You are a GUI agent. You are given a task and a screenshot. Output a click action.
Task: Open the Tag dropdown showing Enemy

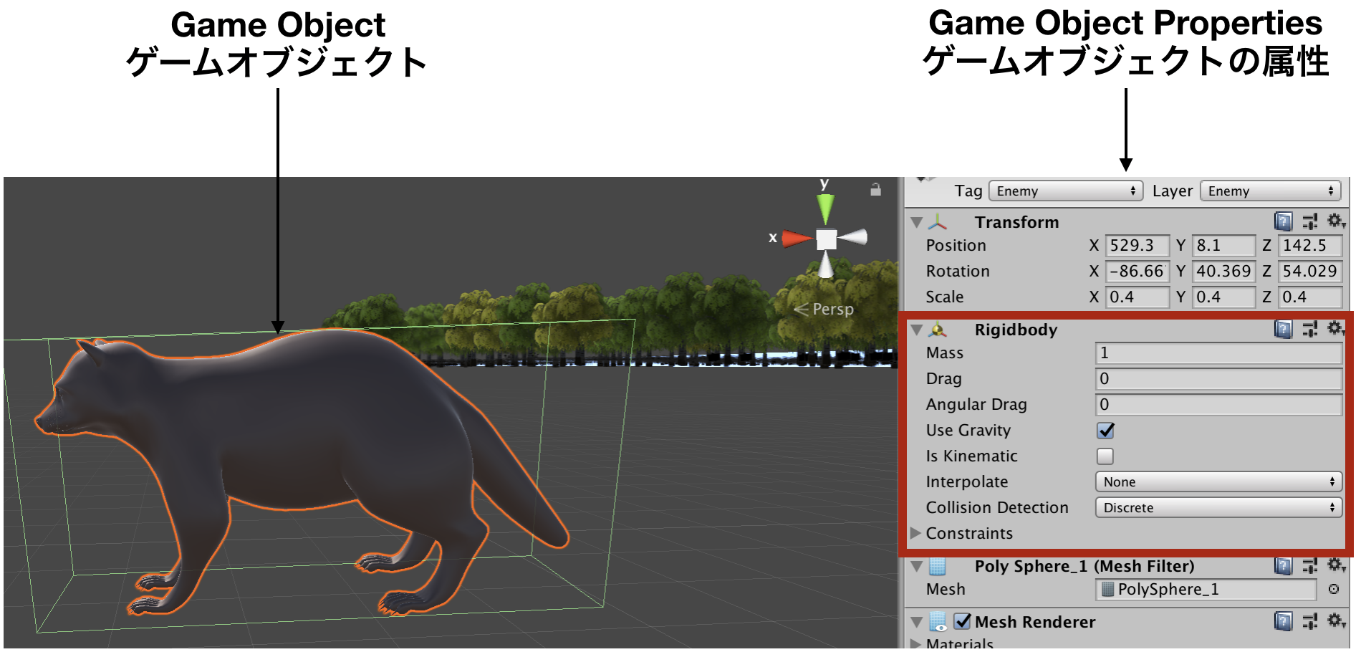coord(1065,191)
